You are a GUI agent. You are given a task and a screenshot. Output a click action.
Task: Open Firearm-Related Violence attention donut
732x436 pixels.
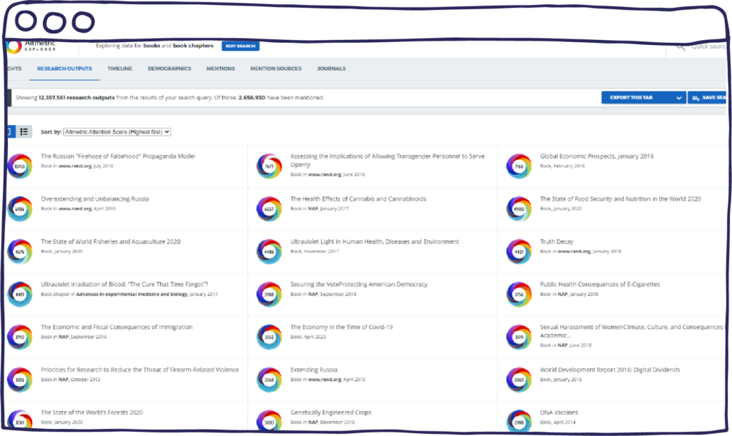19,380
